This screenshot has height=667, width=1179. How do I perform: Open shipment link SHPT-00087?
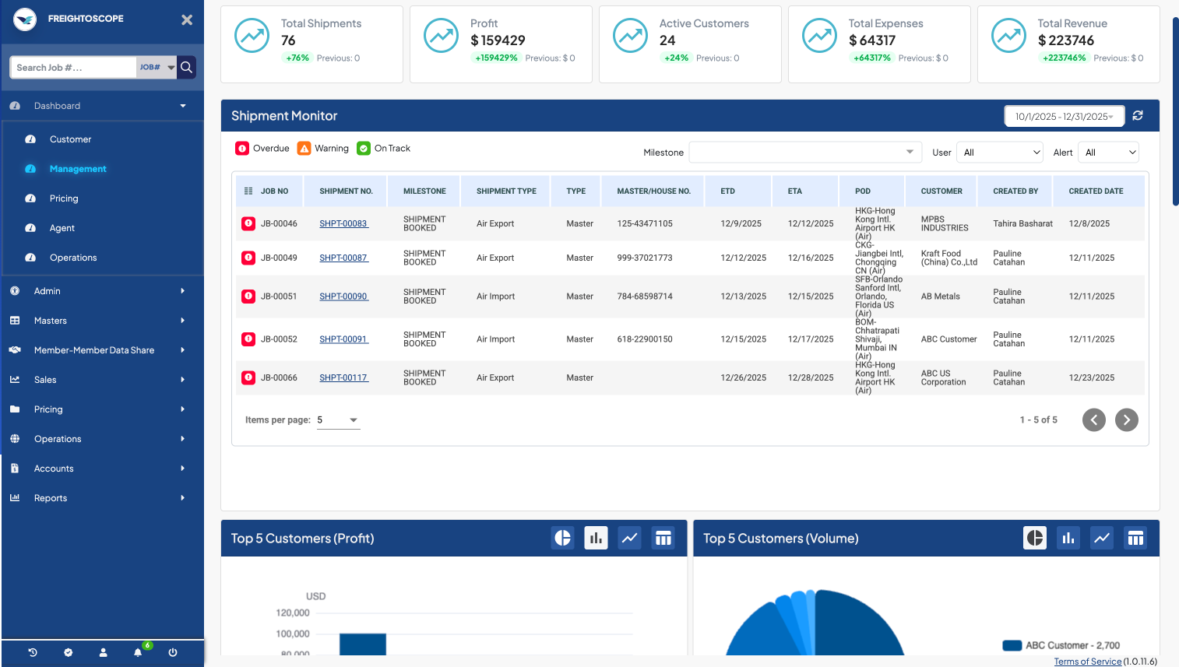pyautogui.click(x=343, y=258)
